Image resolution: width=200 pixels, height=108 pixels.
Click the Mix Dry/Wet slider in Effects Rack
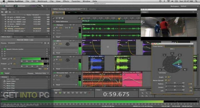tap(25, 69)
